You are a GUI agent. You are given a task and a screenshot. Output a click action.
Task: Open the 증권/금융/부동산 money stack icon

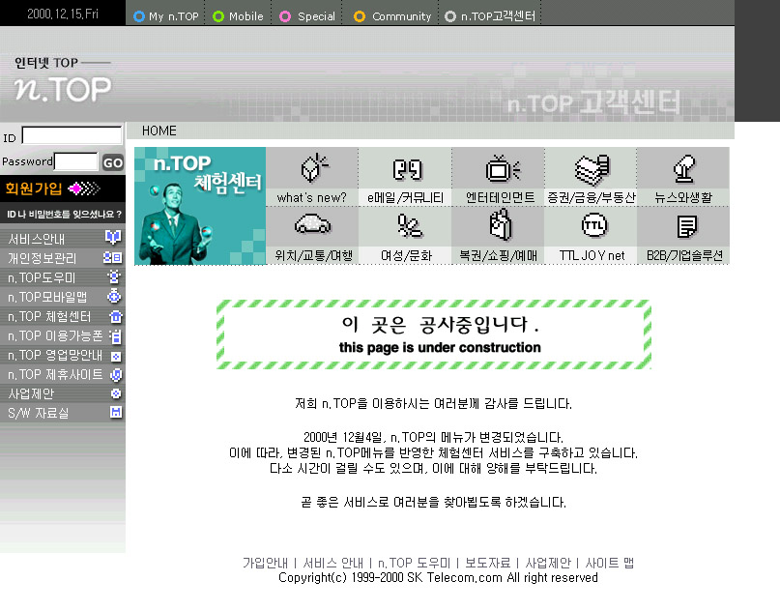pos(592,169)
